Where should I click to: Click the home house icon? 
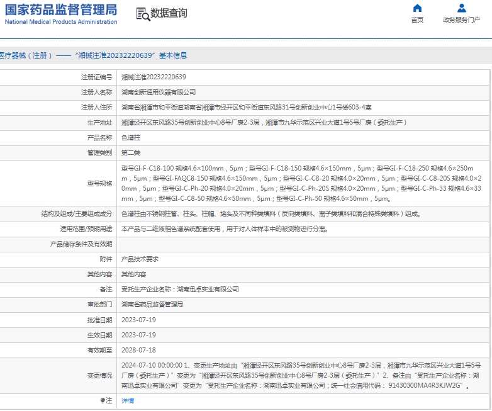pos(417,8)
